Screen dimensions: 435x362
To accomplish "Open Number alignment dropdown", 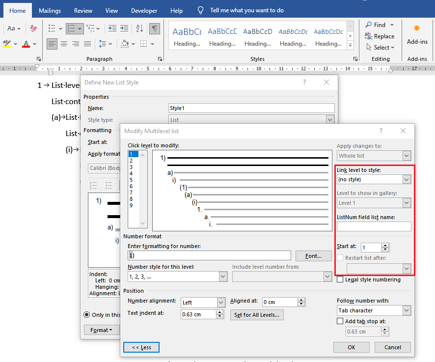I will pos(221,302).
